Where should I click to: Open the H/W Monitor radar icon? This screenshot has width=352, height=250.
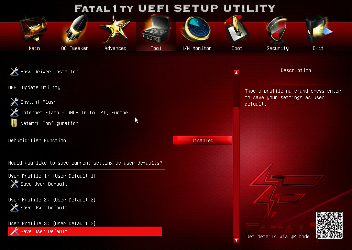pos(196,29)
